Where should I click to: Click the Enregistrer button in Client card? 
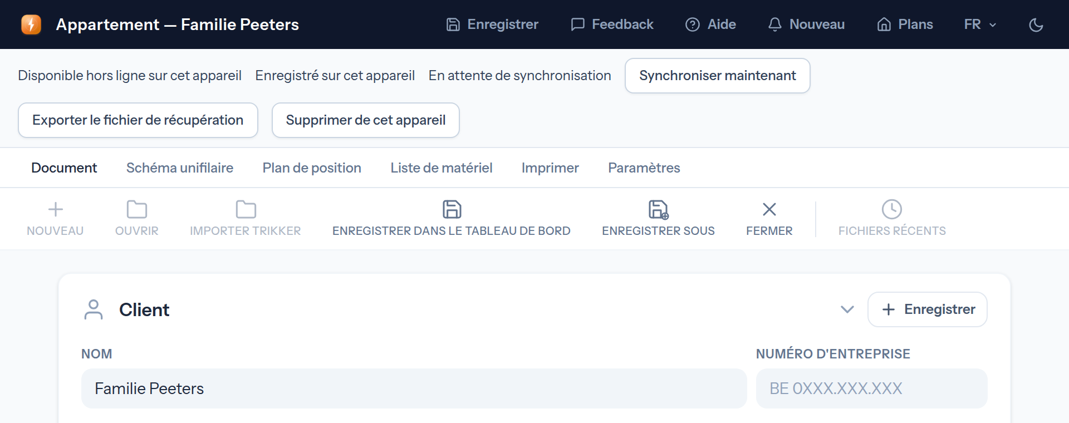click(928, 309)
